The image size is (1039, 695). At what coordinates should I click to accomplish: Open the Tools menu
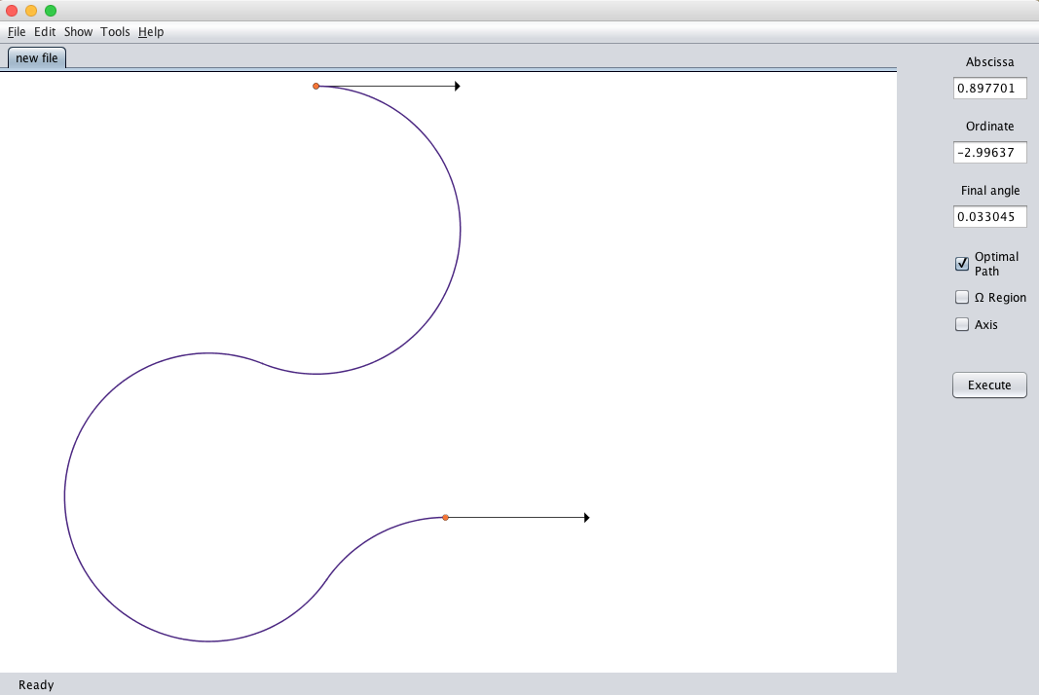click(115, 32)
